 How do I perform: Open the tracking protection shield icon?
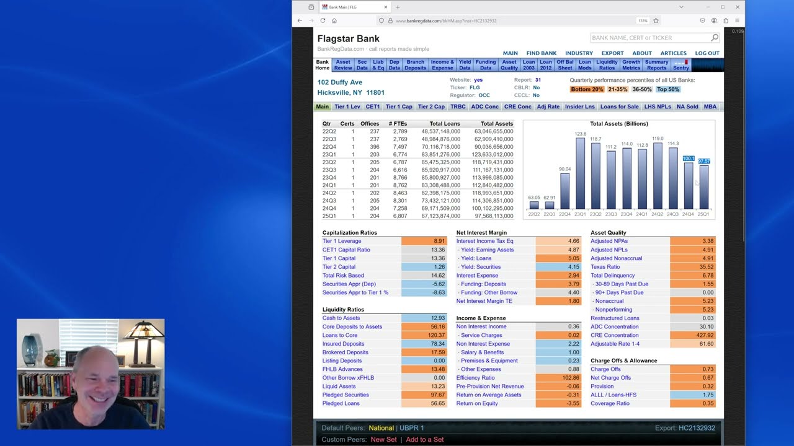(381, 20)
